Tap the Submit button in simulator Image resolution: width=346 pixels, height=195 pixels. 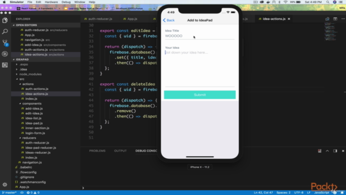[199, 95]
